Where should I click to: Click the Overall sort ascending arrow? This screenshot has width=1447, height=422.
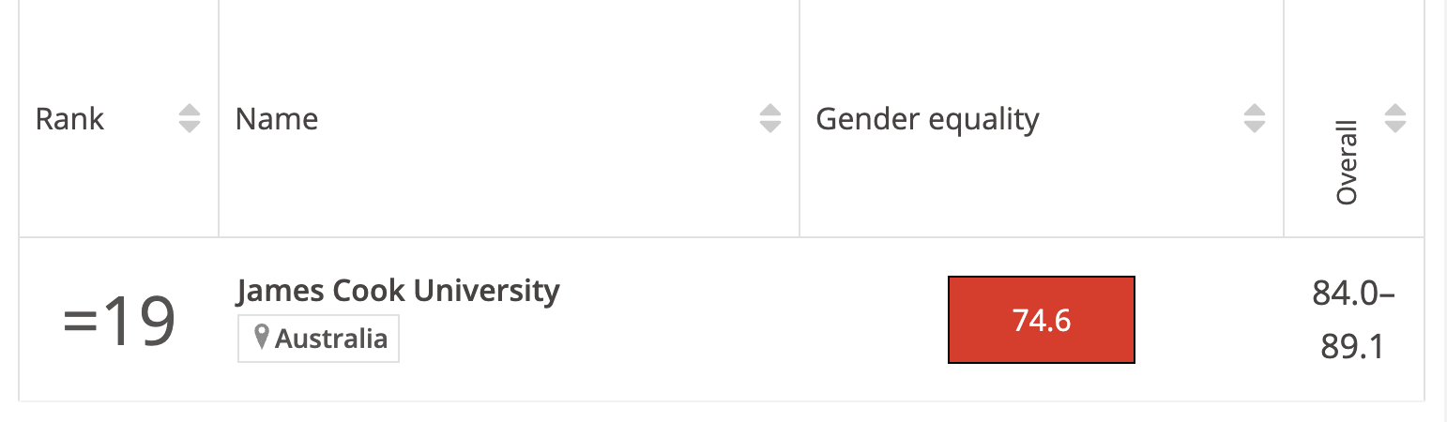pos(1395,110)
